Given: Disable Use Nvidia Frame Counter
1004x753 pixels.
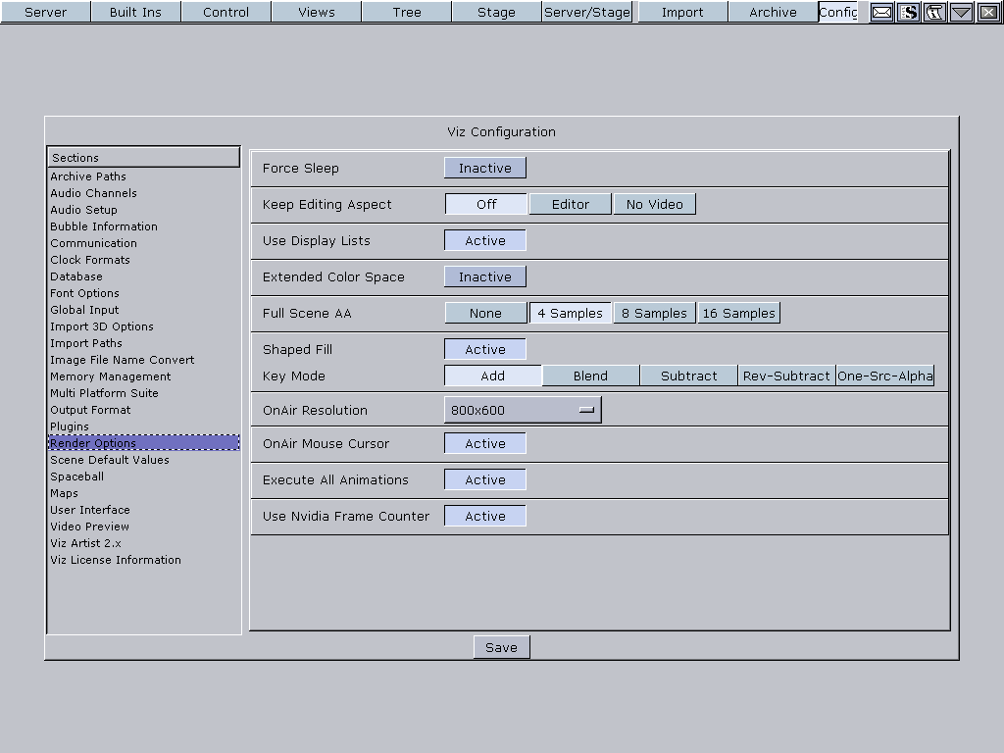Looking at the screenshot, I should [x=484, y=515].
